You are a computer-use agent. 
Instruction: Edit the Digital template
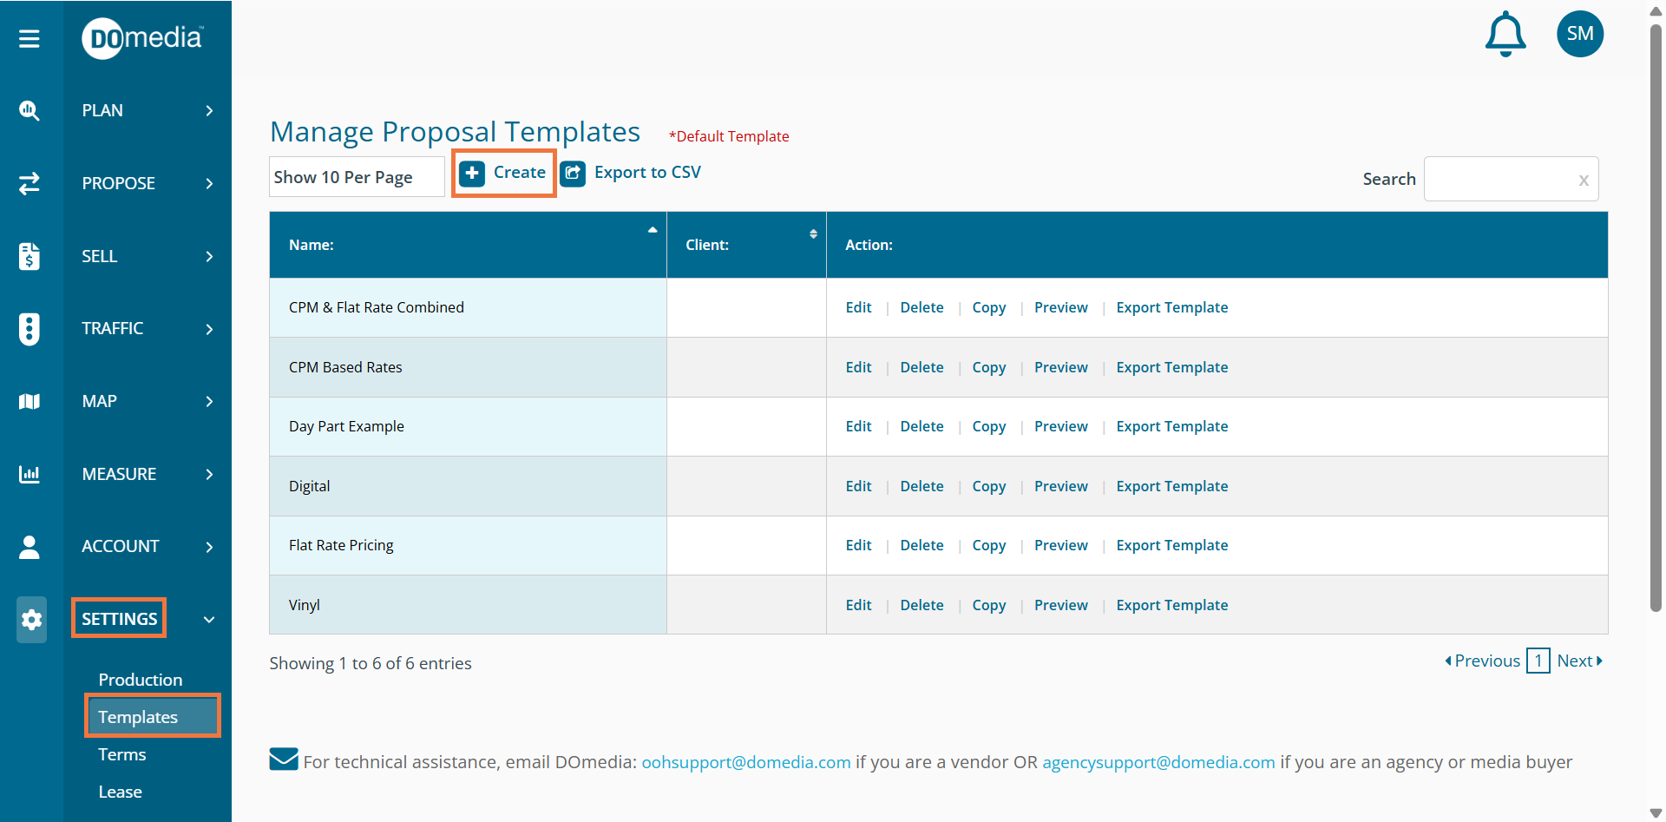pyautogui.click(x=858, y=486)
